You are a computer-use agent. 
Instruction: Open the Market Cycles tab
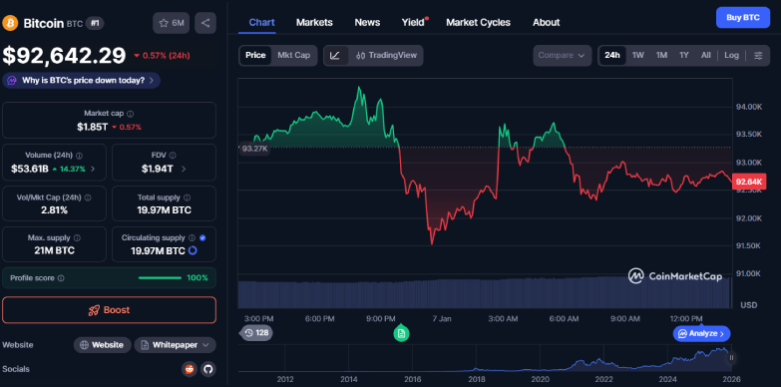[x=478, y=22]
